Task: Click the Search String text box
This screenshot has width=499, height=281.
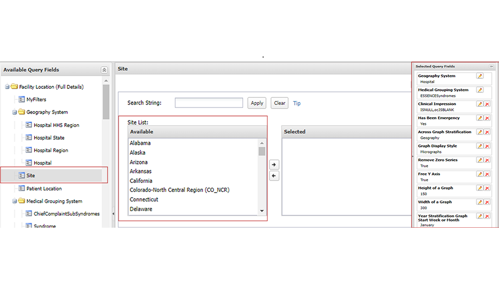Action: point(209,103)
